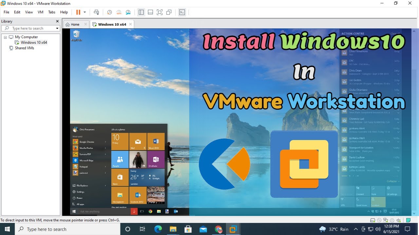This screenshot has height=235, width=419.
Task: Close the Home tab
Action: [86, 24]
